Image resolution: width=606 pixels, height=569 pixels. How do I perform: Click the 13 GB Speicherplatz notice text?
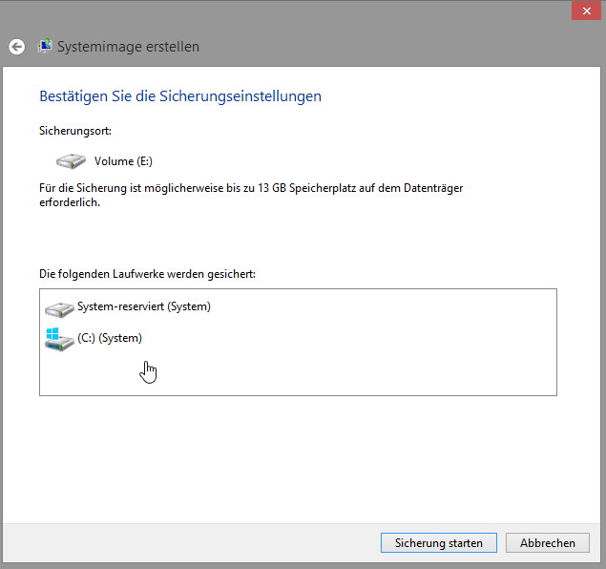coord(251,195)
